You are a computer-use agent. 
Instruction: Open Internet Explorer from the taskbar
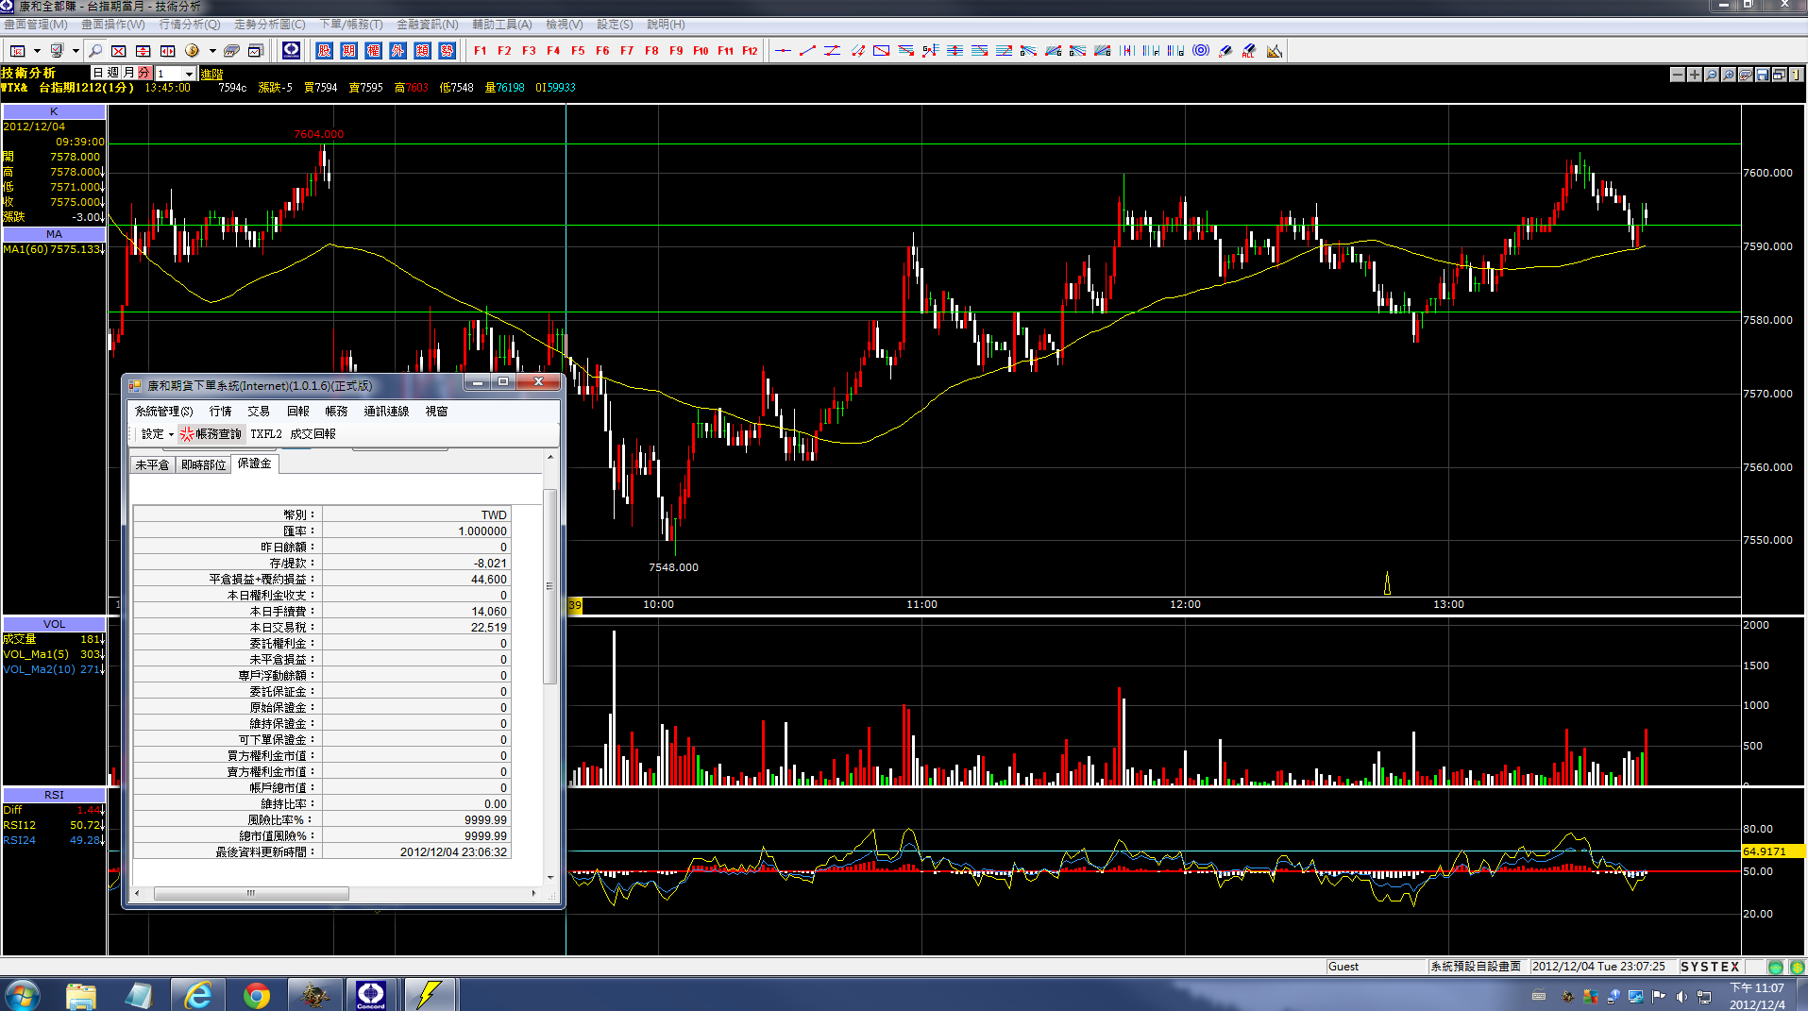[x=198, y=995]
